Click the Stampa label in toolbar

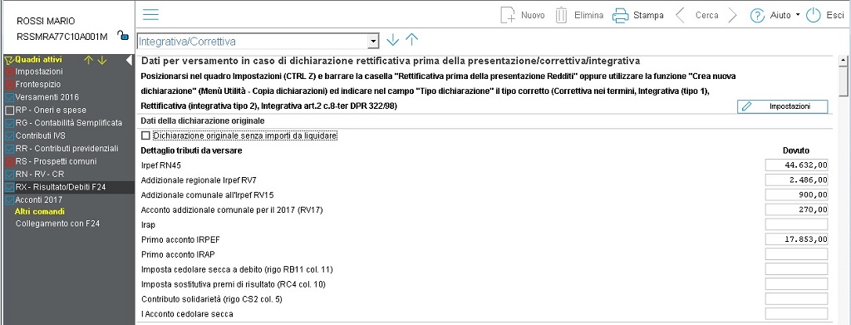(648, 15)
